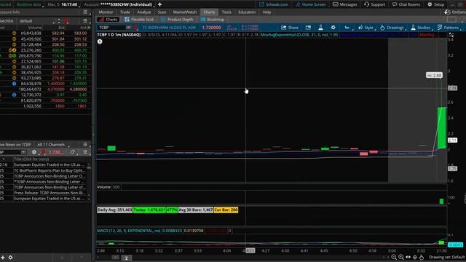Click the zoom out magnifier icon

tap(394, 257)
